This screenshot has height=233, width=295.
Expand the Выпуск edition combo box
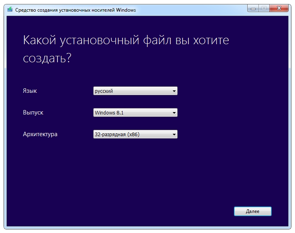[x=135, y=113]
